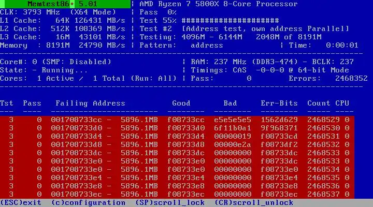The image size is (373, 207).
Task: Click the Timings CAS -0-0-0 line
Action: pyautogui.click(x=270, y=70)
